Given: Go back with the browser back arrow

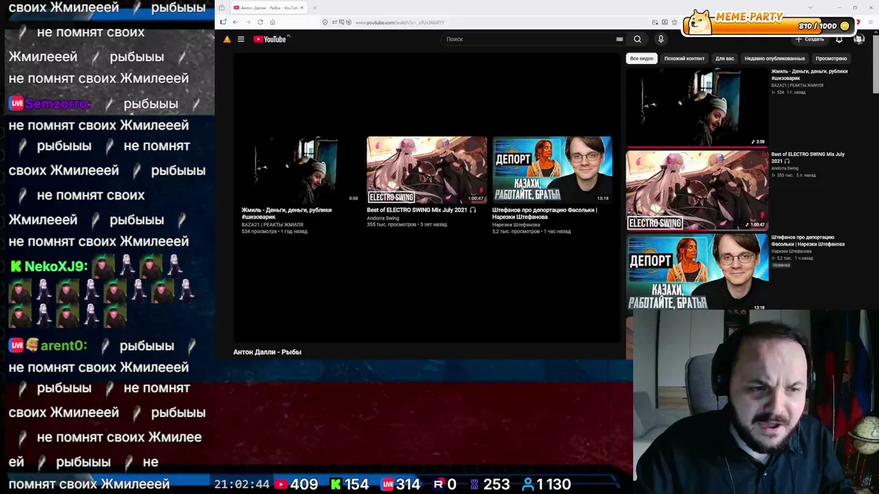Looking at the screenshot, I should click(235, 22).
